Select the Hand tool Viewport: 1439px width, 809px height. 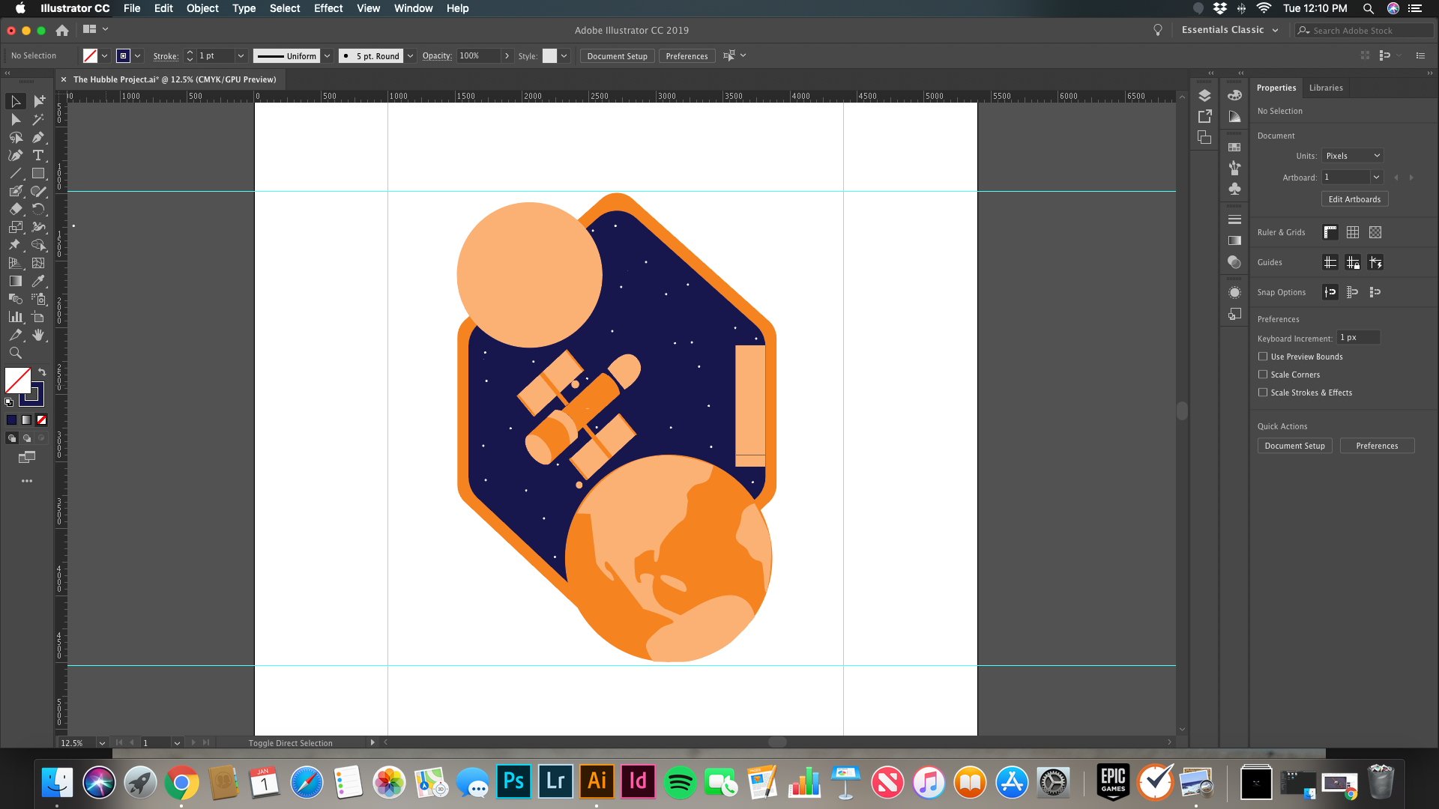tap(38, 335)
